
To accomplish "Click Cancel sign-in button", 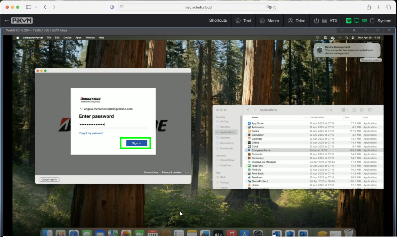I will tap(49, 180).
